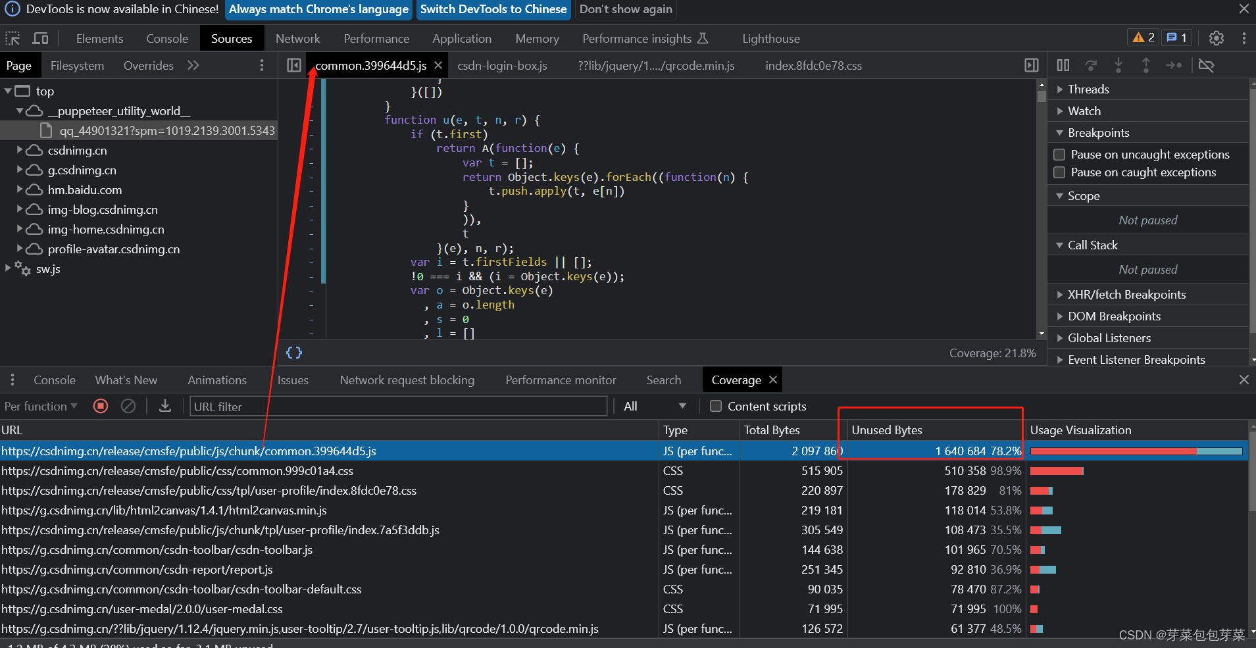Pretty-print the source with curly braces icon
Image resolution: width=1256 pixels, height=648 pixels.
tap(294, 353)
